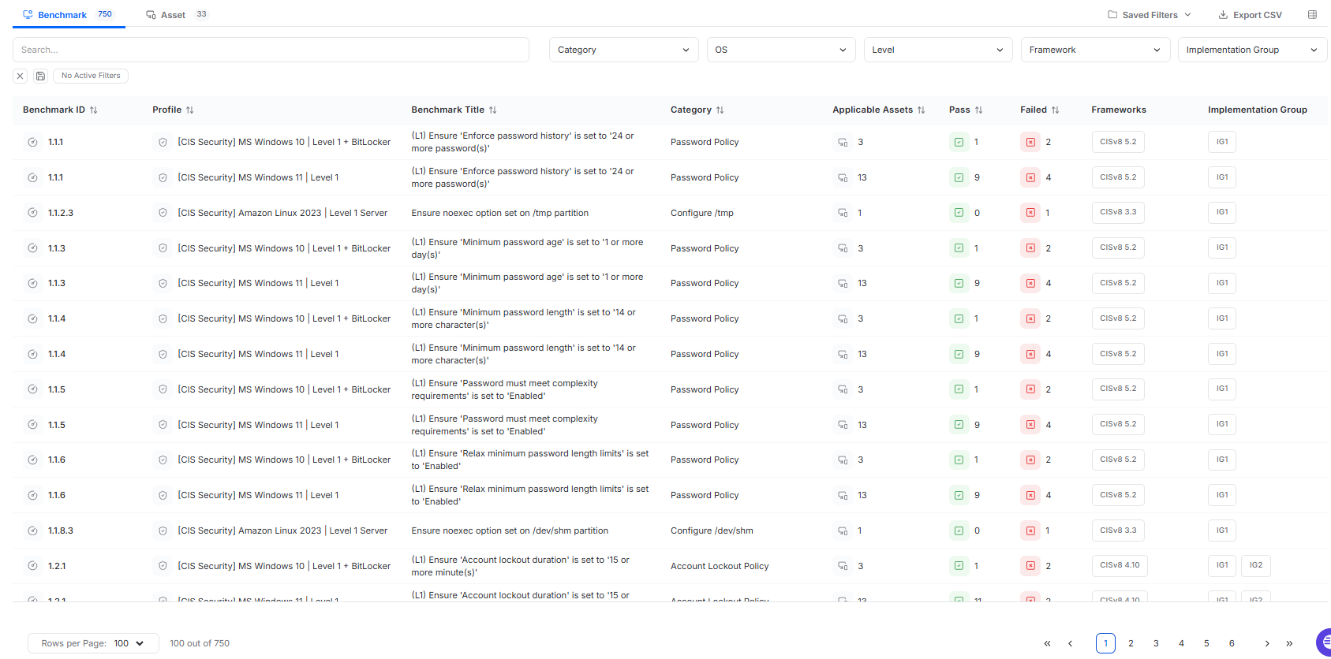
Task: Open the Saved Filters dropdown
Action: [1150, 15]
